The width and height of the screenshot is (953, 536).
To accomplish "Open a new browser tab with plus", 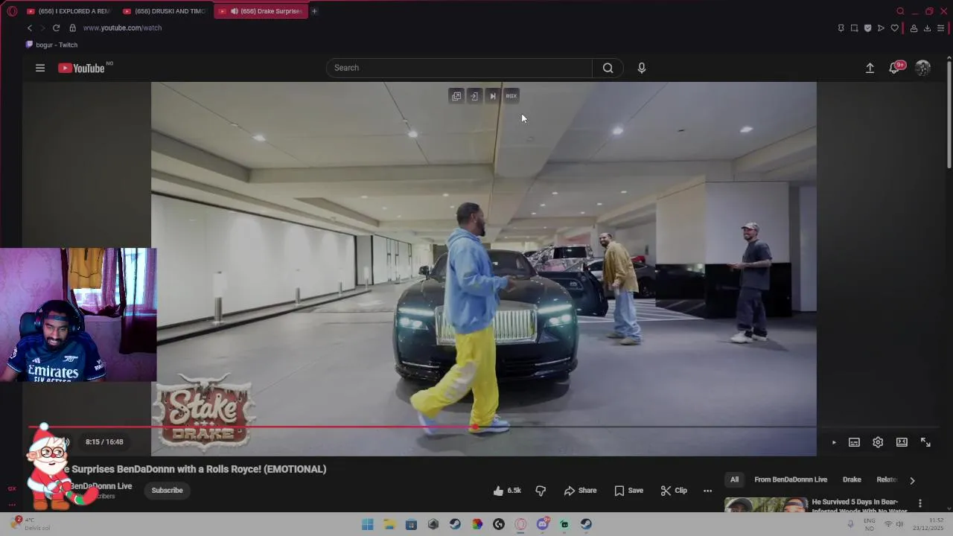I will click(314, 11).
